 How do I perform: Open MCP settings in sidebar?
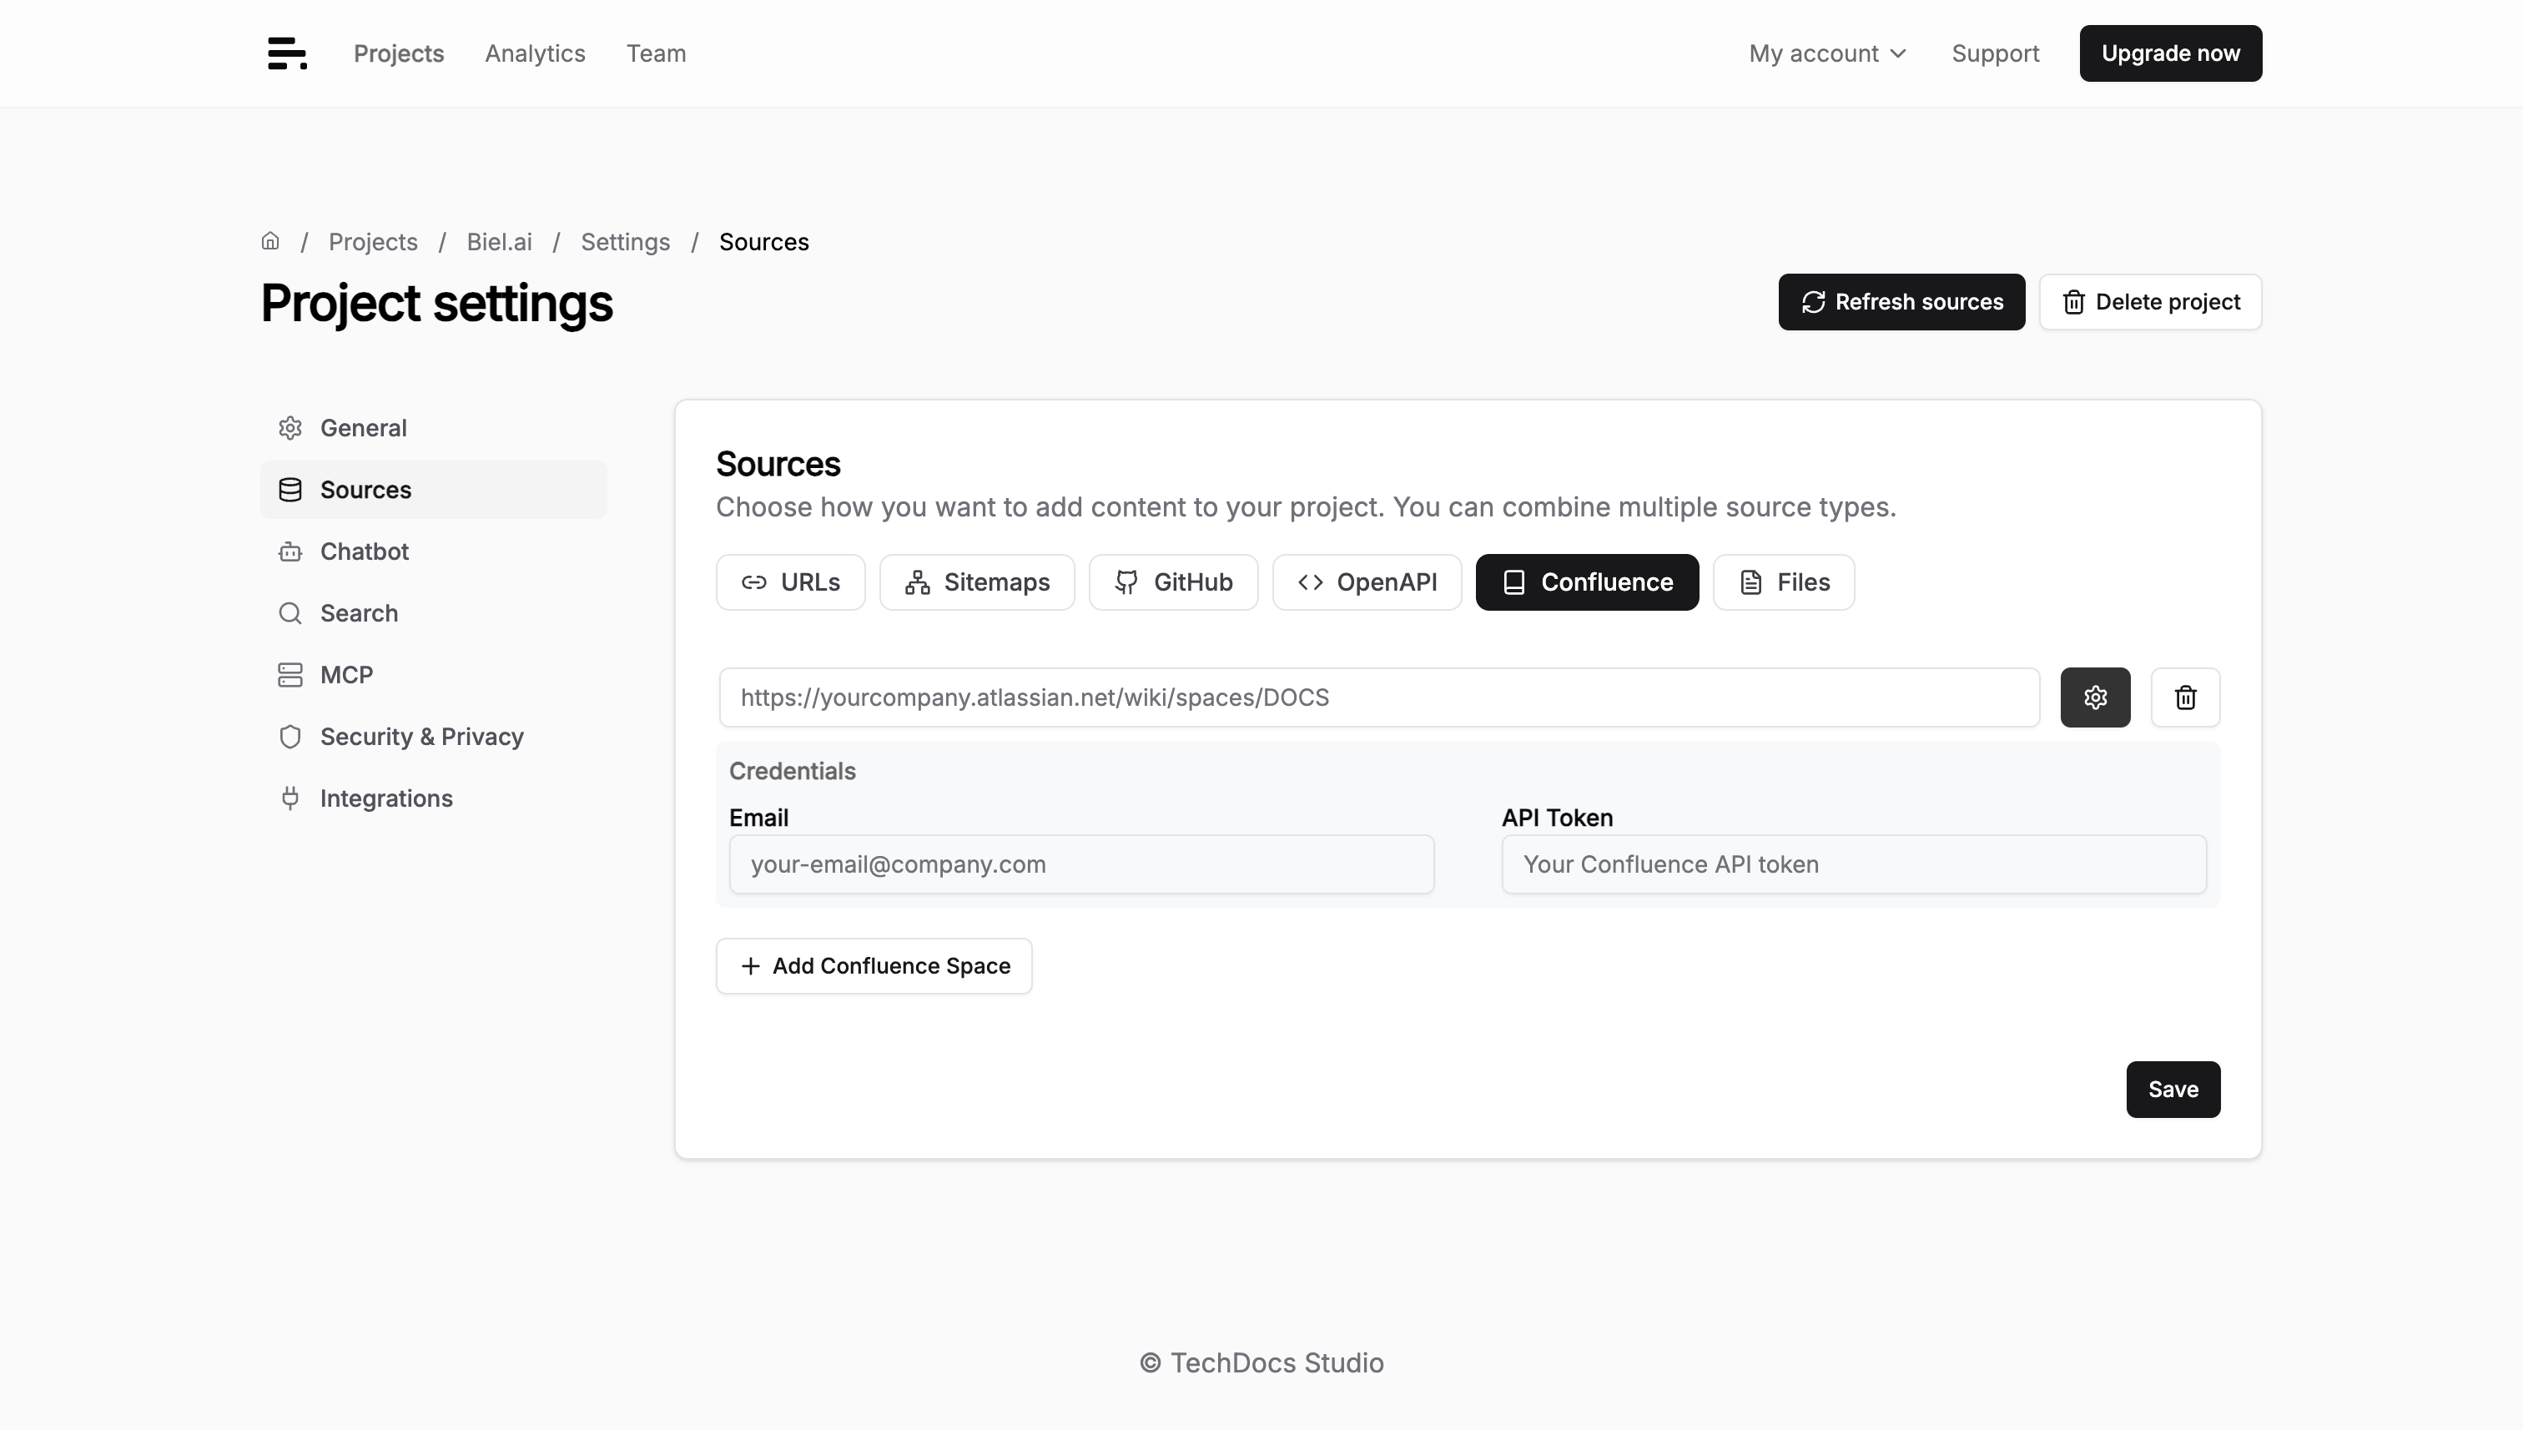coord(433,675)
